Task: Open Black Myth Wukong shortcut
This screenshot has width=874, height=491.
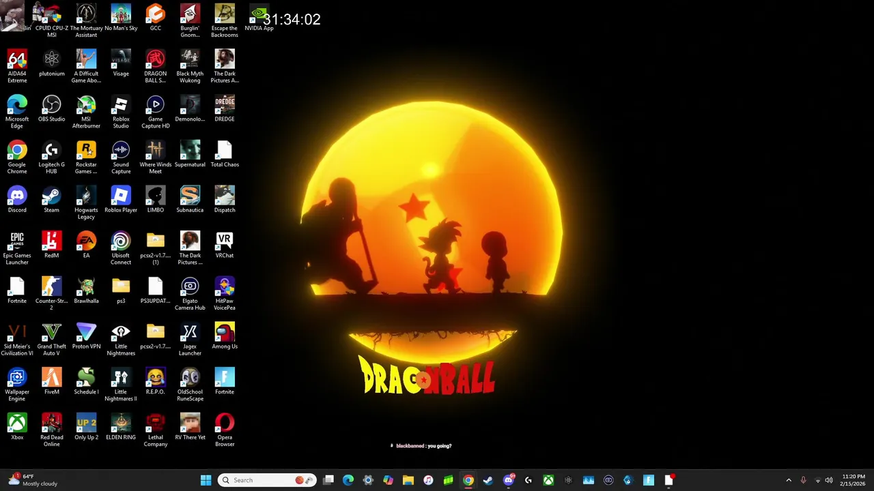Action: [x=190, y=66]
